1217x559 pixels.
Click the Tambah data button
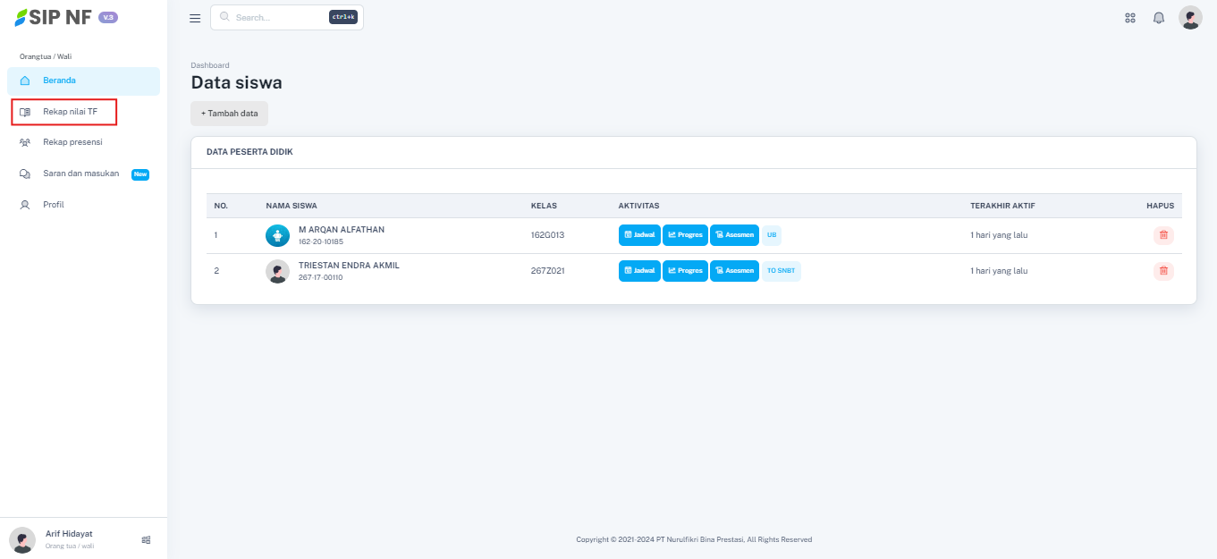pos(229,114)
